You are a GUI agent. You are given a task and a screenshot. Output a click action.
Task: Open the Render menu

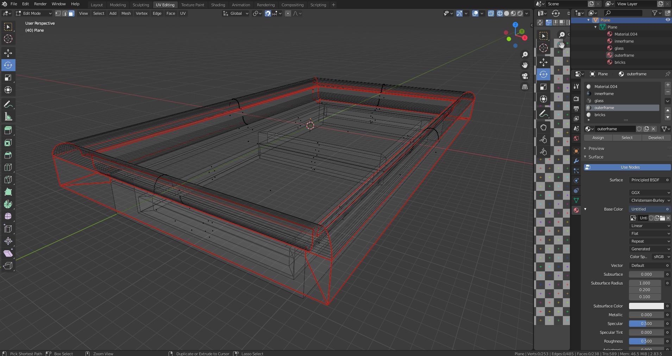pos(40,4)
